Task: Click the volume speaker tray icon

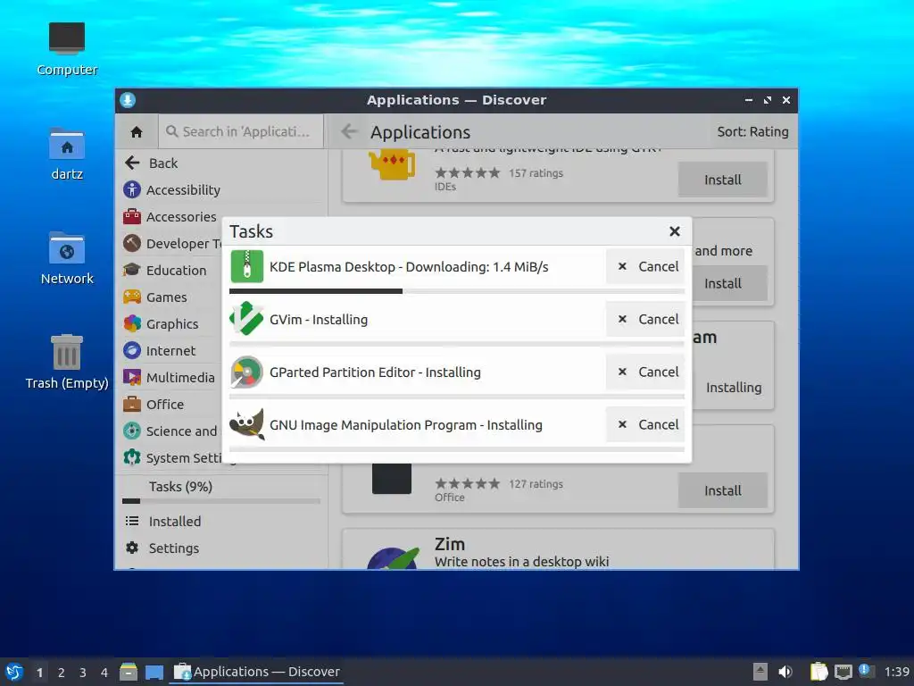Action: tap(785, 672)
